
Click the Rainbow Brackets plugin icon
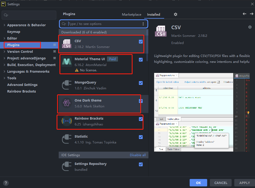click(x=67, y=121)
